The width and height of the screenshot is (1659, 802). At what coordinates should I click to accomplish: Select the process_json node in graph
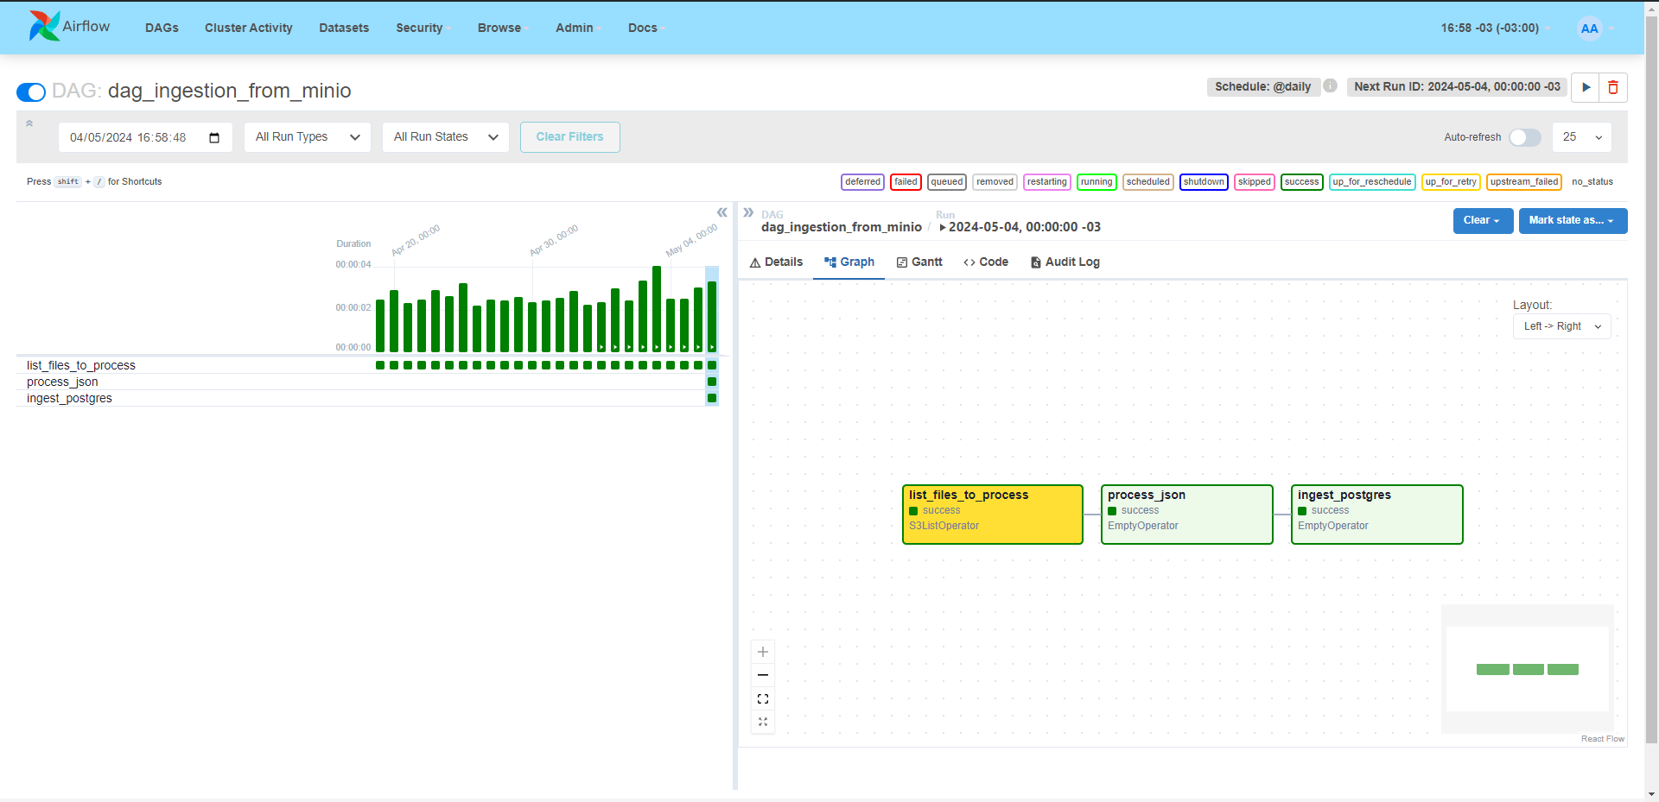coord(1186,515)
